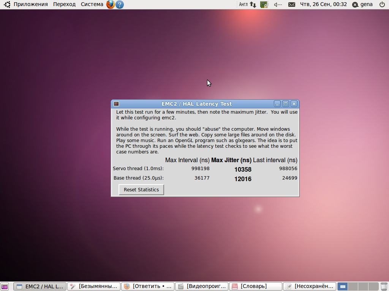Click the Max Interval value 36177
389x291 pixels.
pos(202,178)
